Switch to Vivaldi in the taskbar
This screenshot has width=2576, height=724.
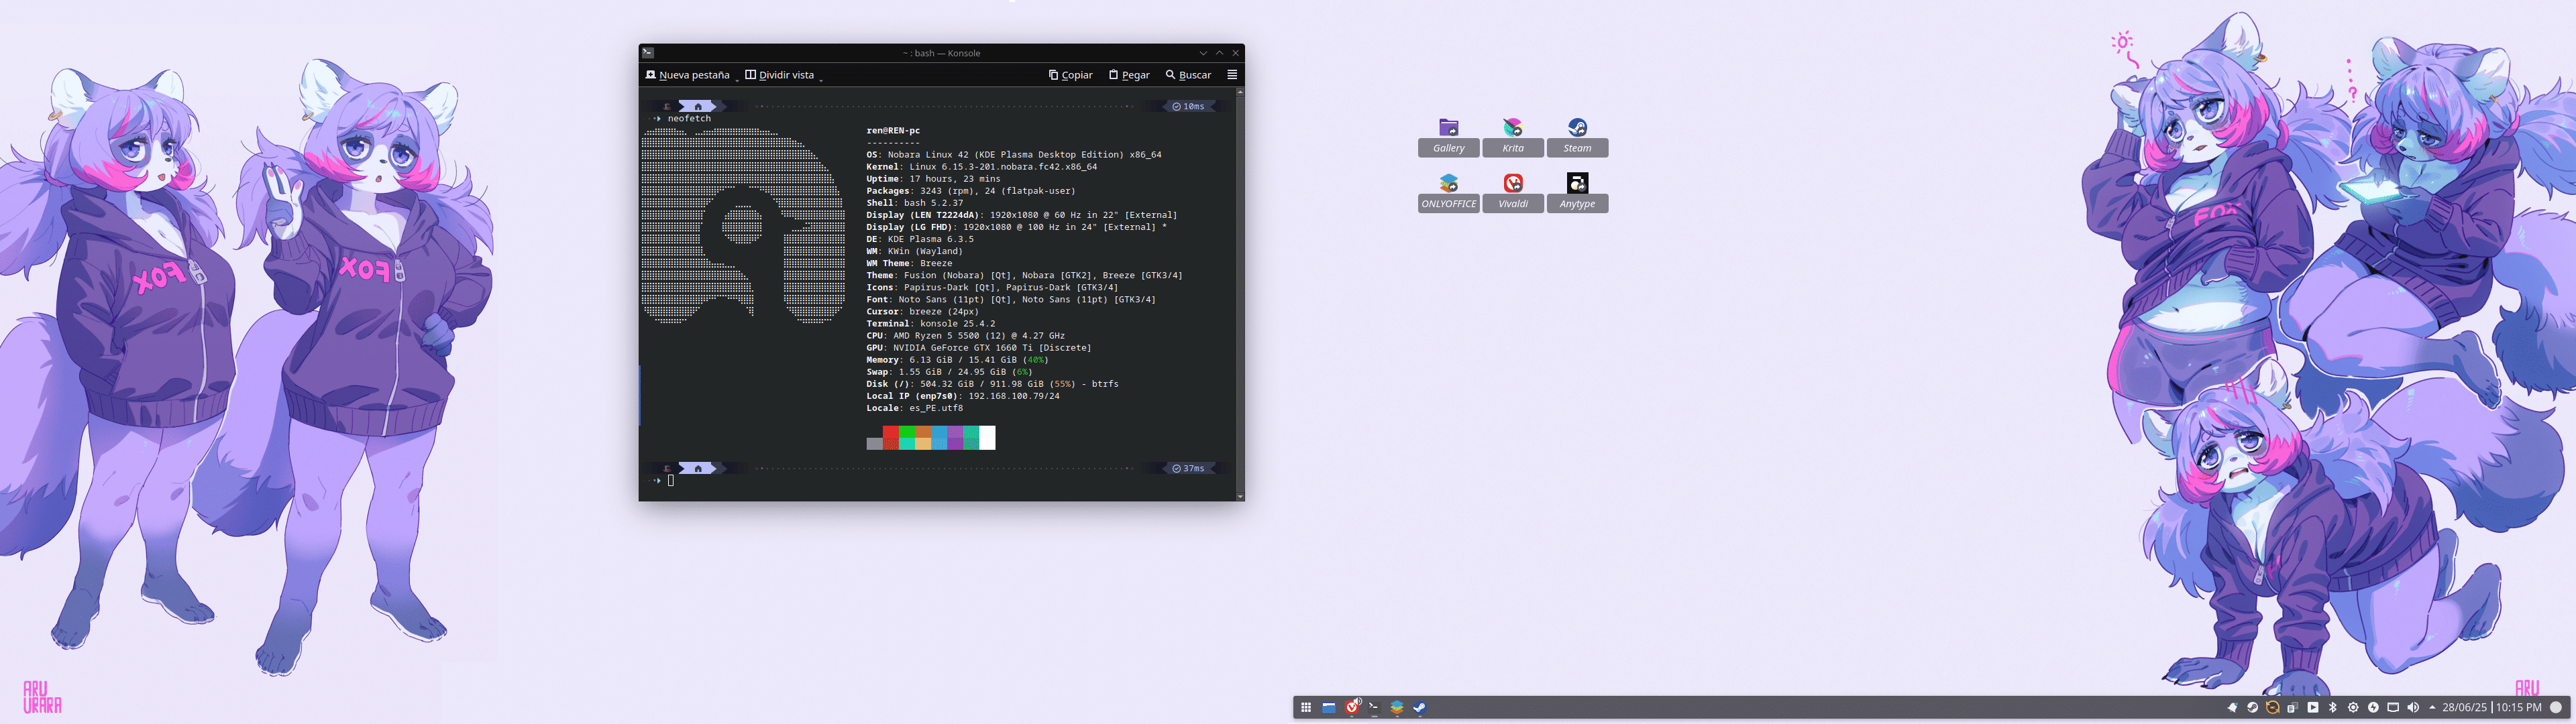[1352, 707]
